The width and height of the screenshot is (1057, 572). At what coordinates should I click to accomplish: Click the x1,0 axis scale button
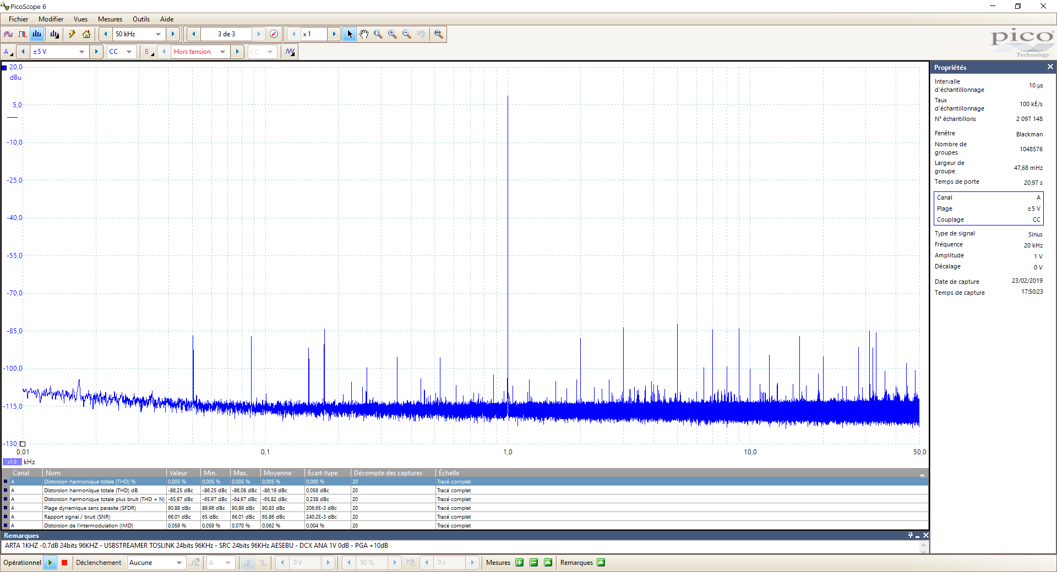coord(12,462)
